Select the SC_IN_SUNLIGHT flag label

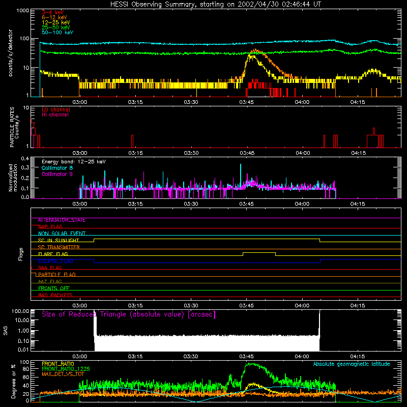click(59, 240)
